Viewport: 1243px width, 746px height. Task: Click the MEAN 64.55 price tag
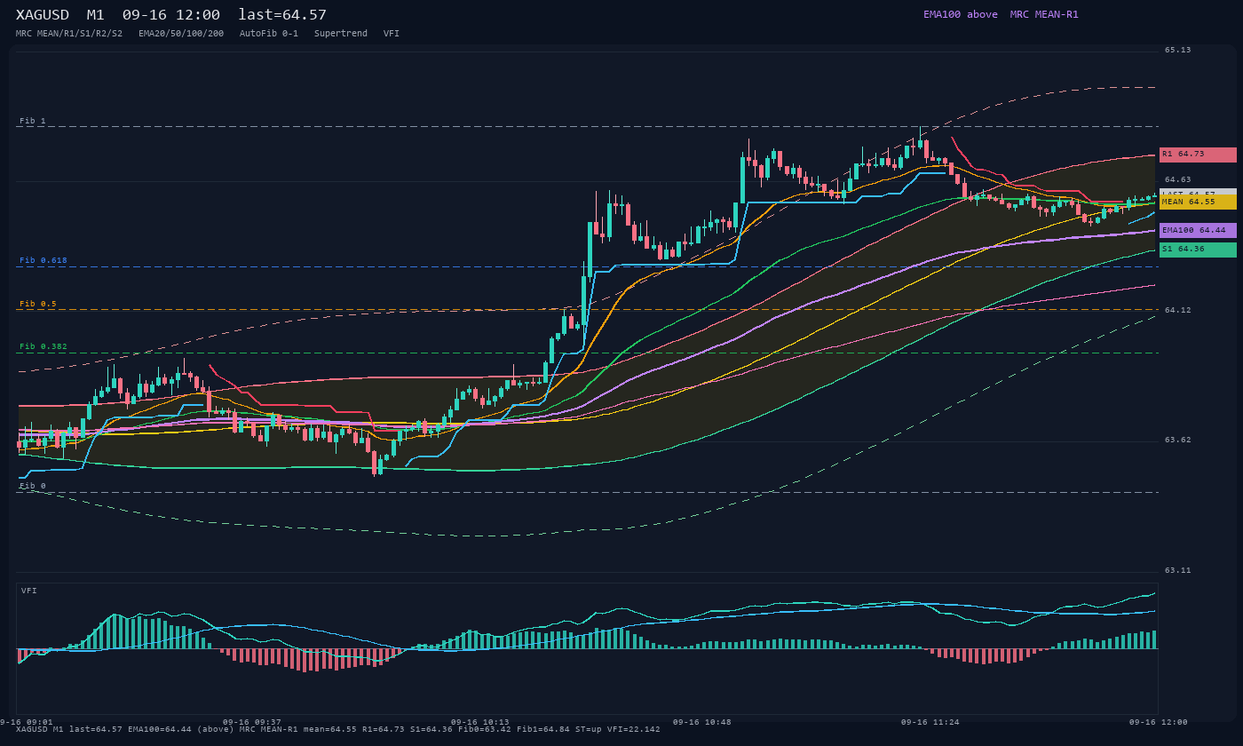[x=1198, y=202]
